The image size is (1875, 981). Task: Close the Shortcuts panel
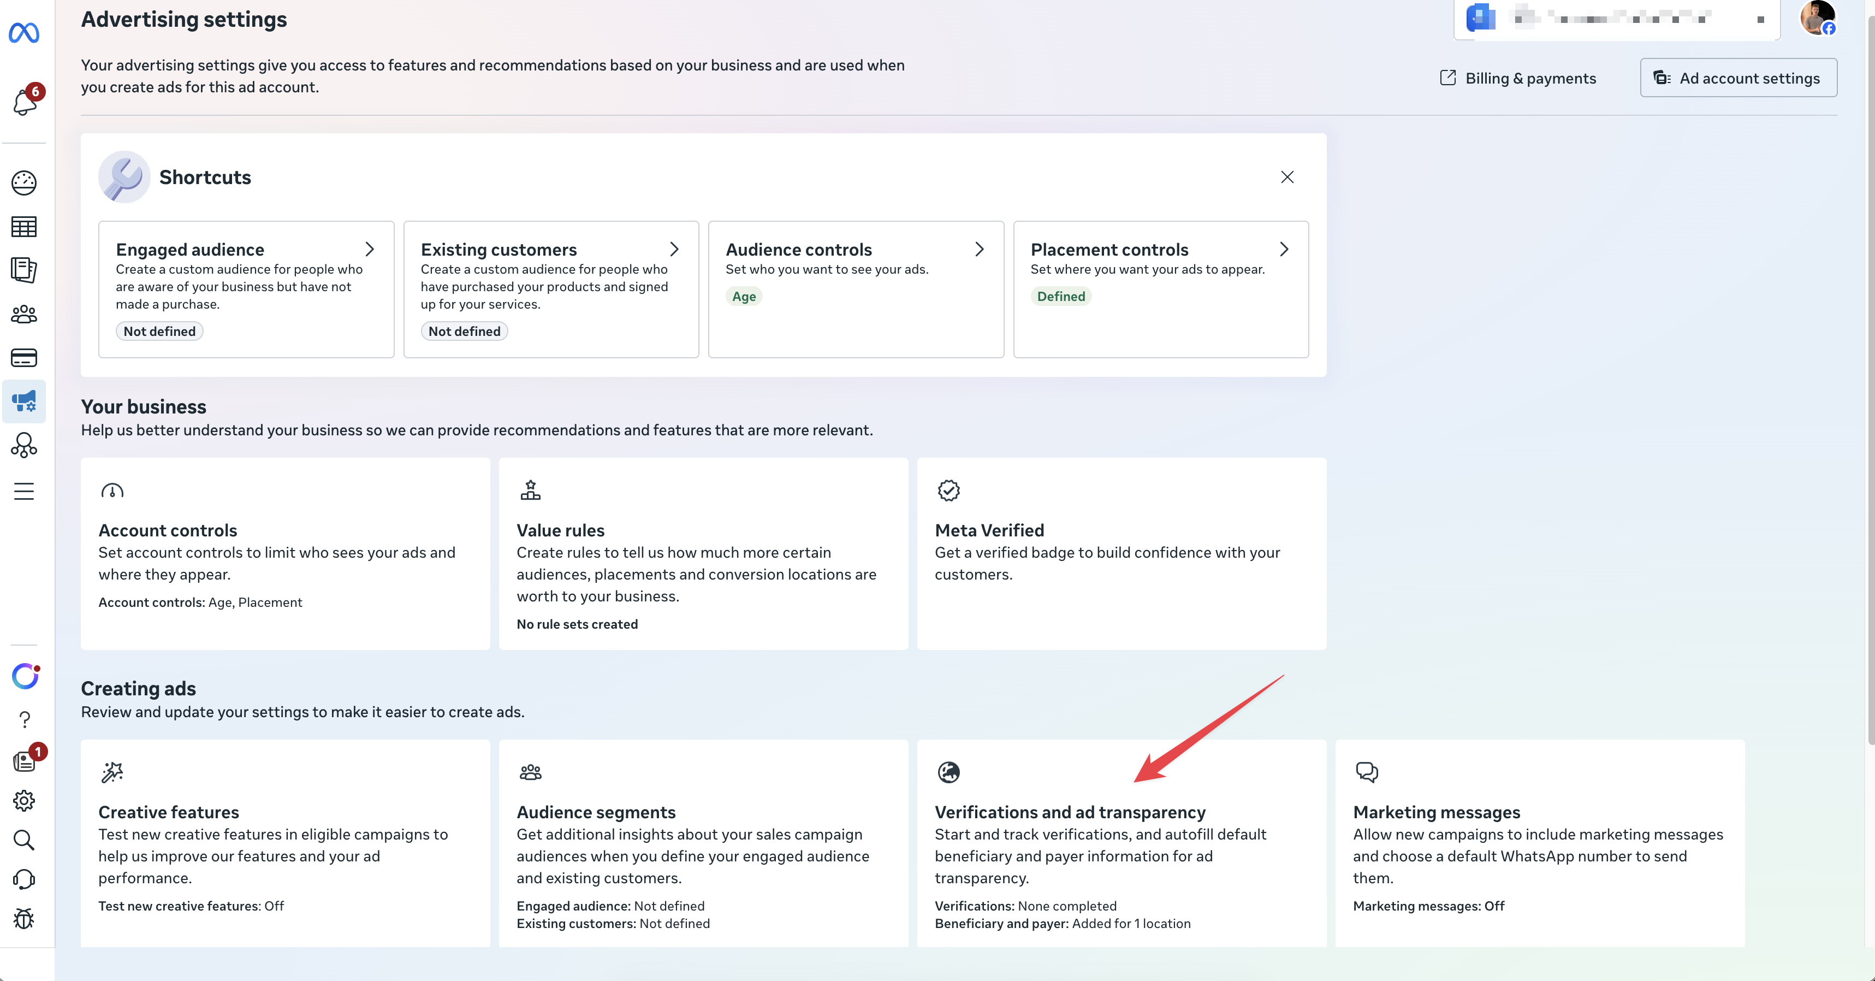1287,177
